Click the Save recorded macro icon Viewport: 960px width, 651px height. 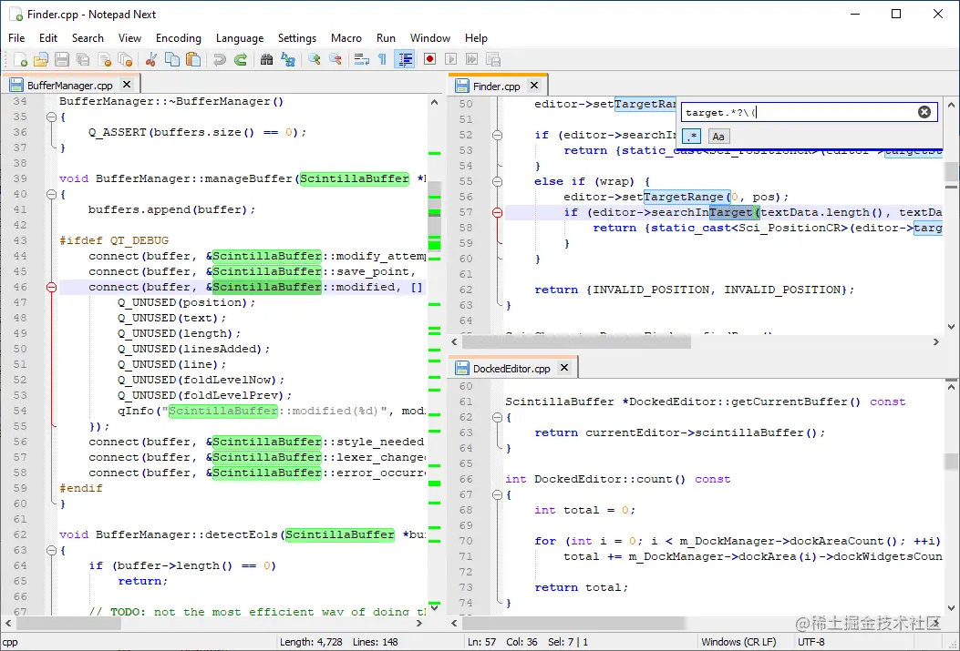pos(493,59)
